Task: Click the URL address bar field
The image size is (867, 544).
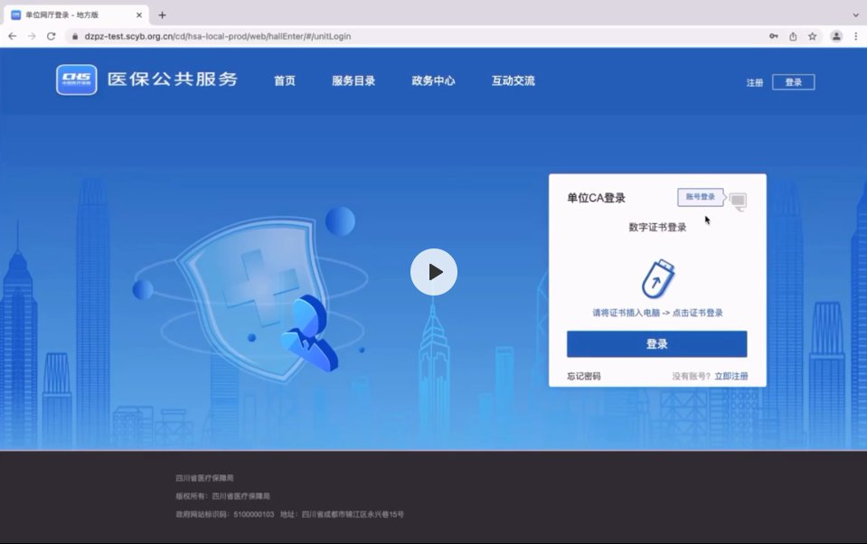Action: pyautogui.click(x=415, y=36)
